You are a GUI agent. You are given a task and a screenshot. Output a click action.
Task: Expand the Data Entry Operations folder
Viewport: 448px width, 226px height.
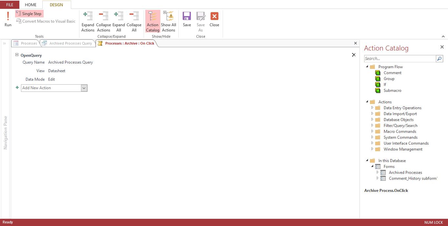coord(372,108)
